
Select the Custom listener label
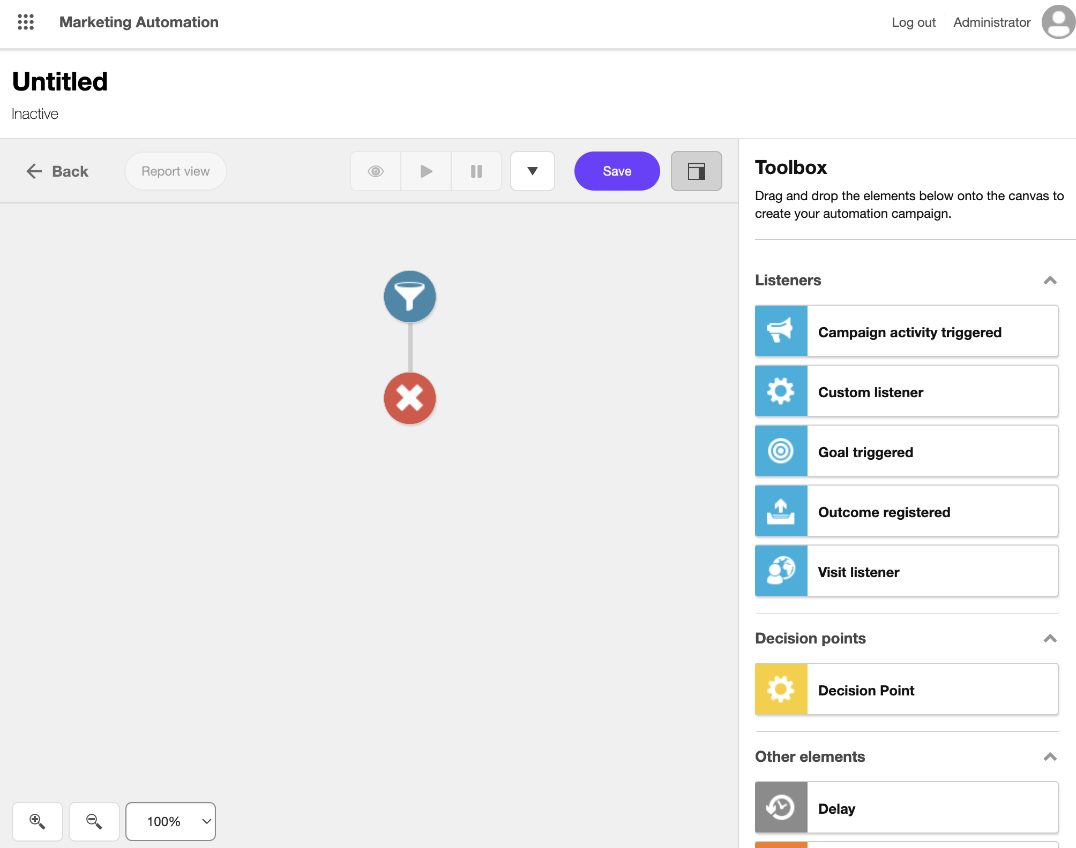pos(871,392)
